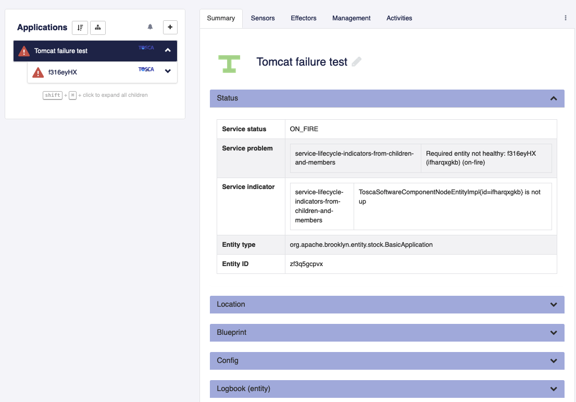Click the 'click to expand all children' hint
Viewport: 576px width, 402px height.
pyautogui.click(x=115, y=95)
